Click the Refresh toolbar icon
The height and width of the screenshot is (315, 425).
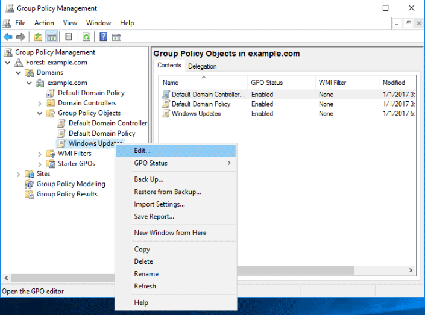tap(86, 37)
